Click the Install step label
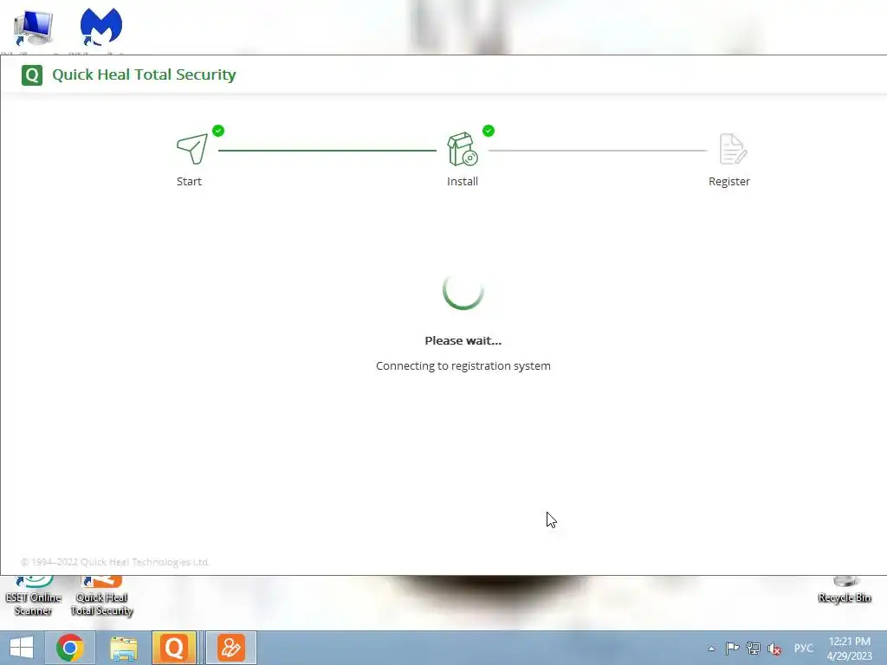The width and height of the screenshot is (887, 665). click(x=463, y=182)
